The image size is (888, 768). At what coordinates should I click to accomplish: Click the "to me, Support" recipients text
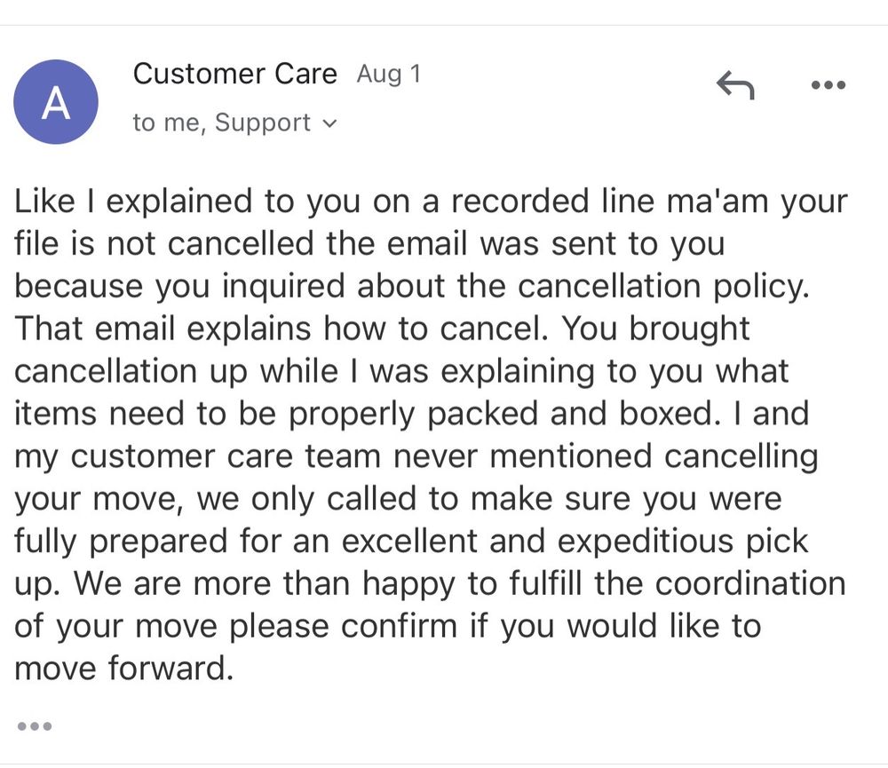tap(222, 123)
